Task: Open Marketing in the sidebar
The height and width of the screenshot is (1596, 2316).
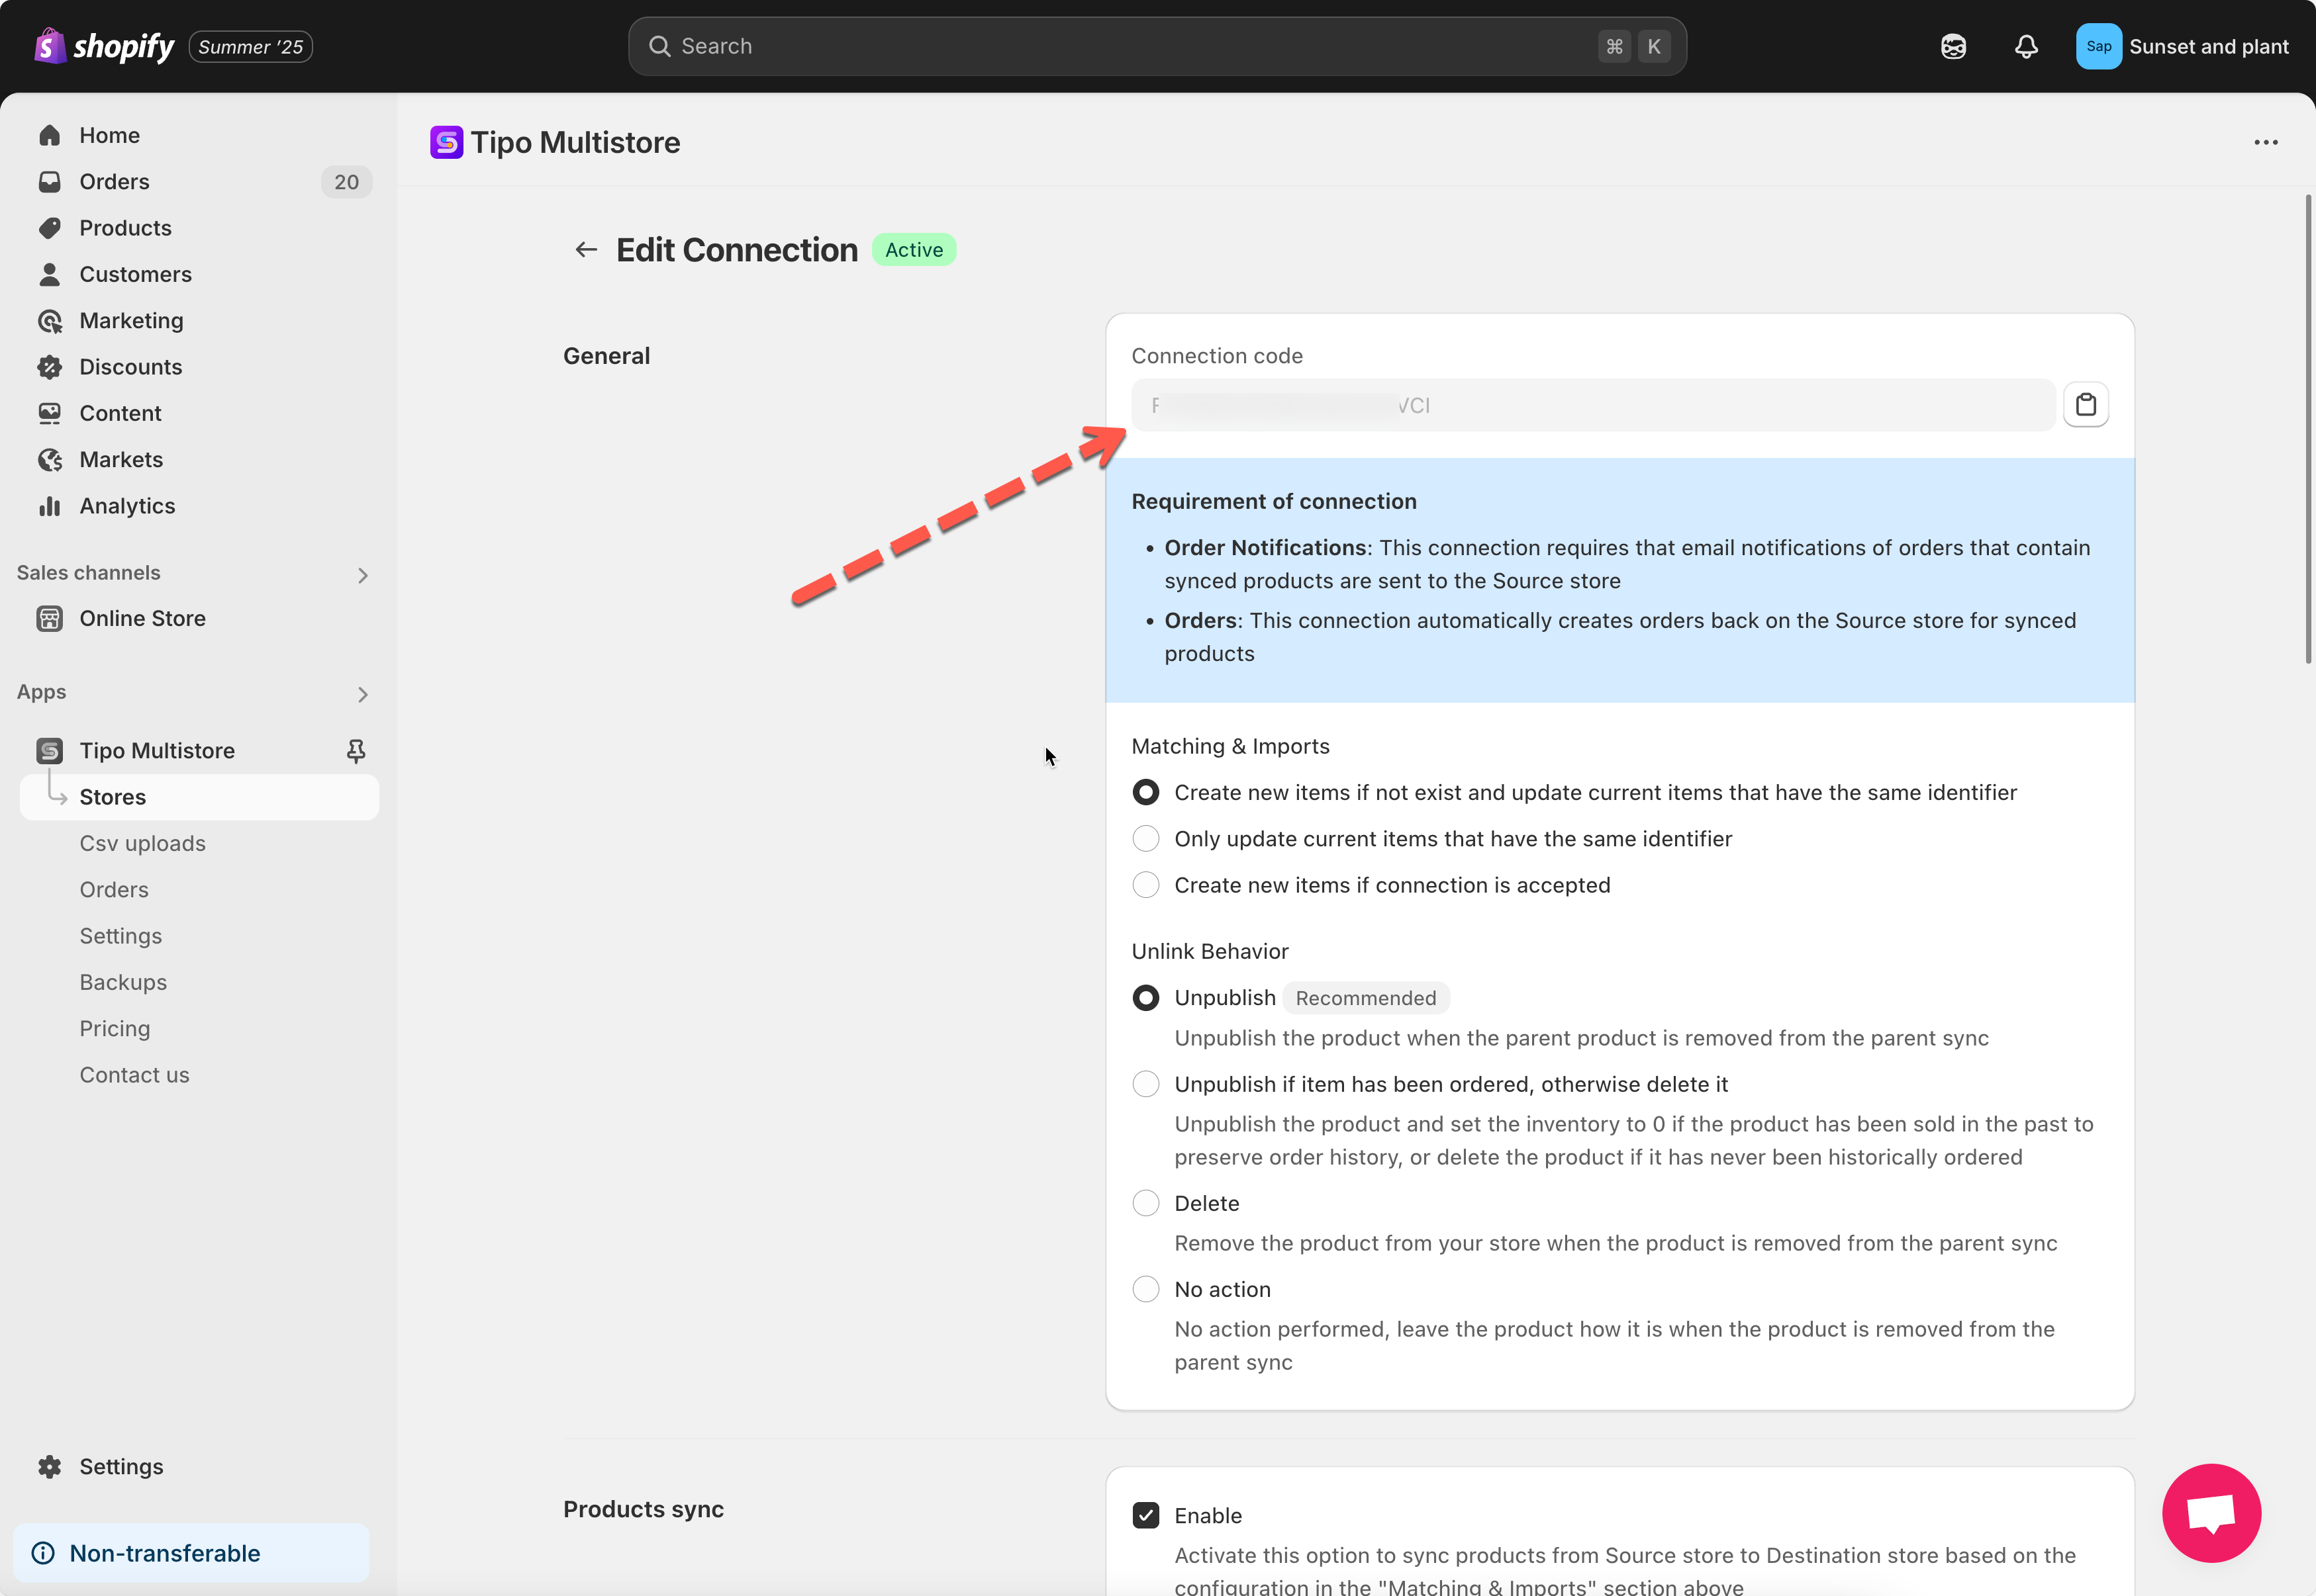Action: (199, 320)
